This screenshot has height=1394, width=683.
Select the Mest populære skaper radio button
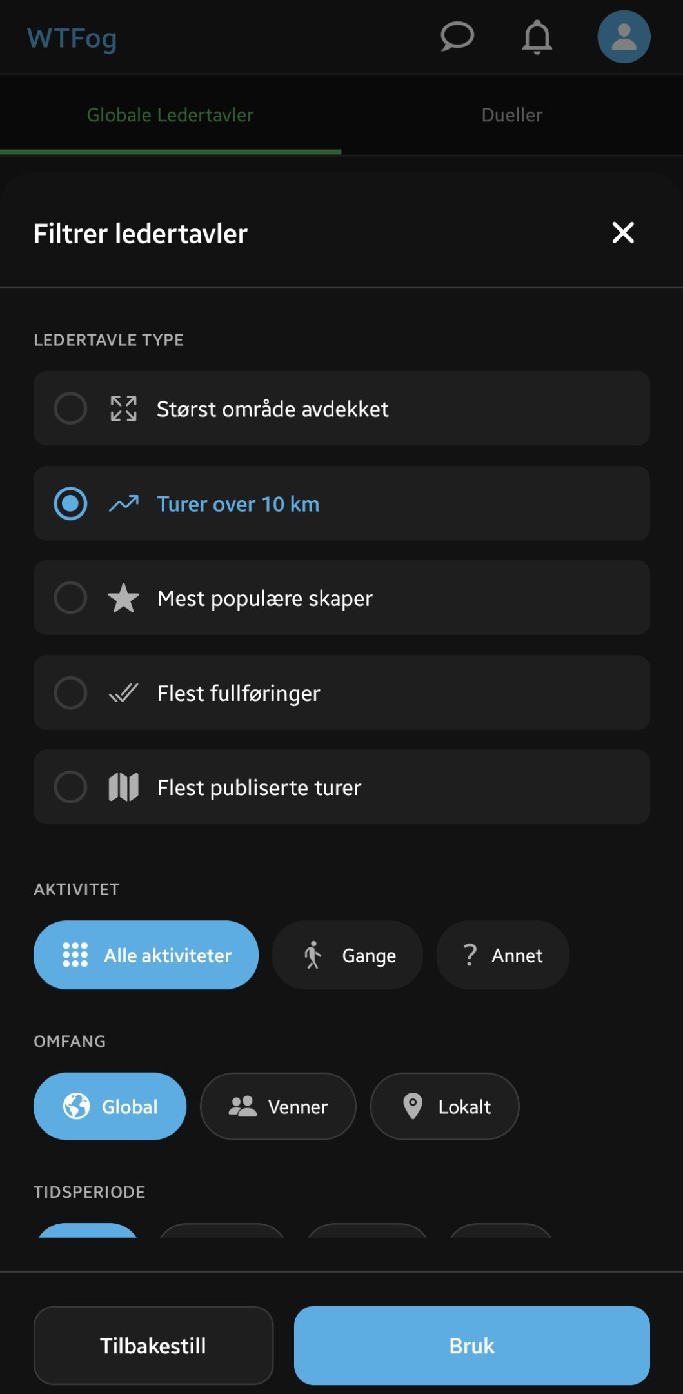click(x=70, y=598)
